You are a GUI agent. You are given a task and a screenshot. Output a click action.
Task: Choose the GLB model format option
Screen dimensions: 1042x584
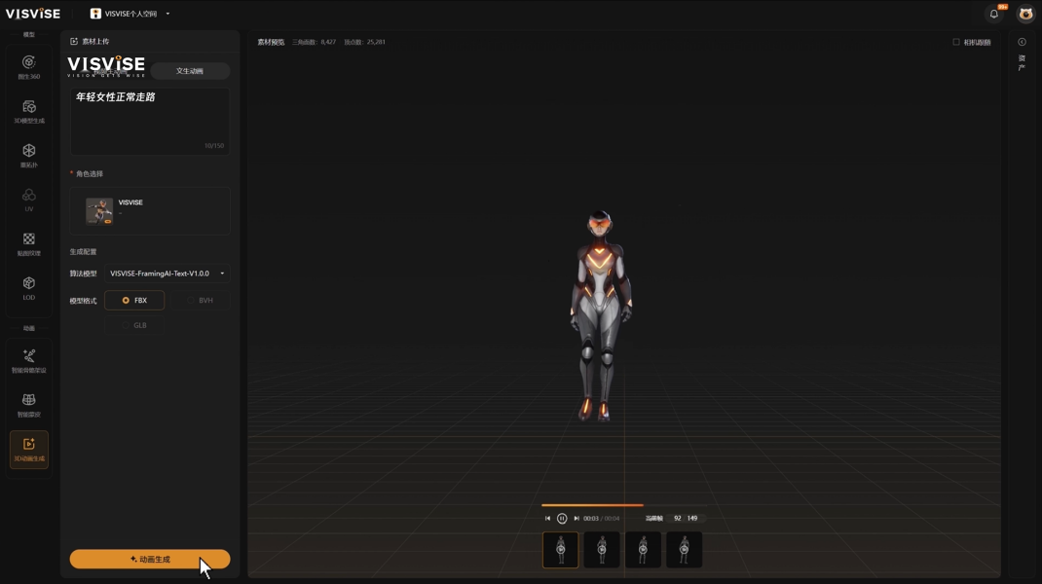point(134,325)
